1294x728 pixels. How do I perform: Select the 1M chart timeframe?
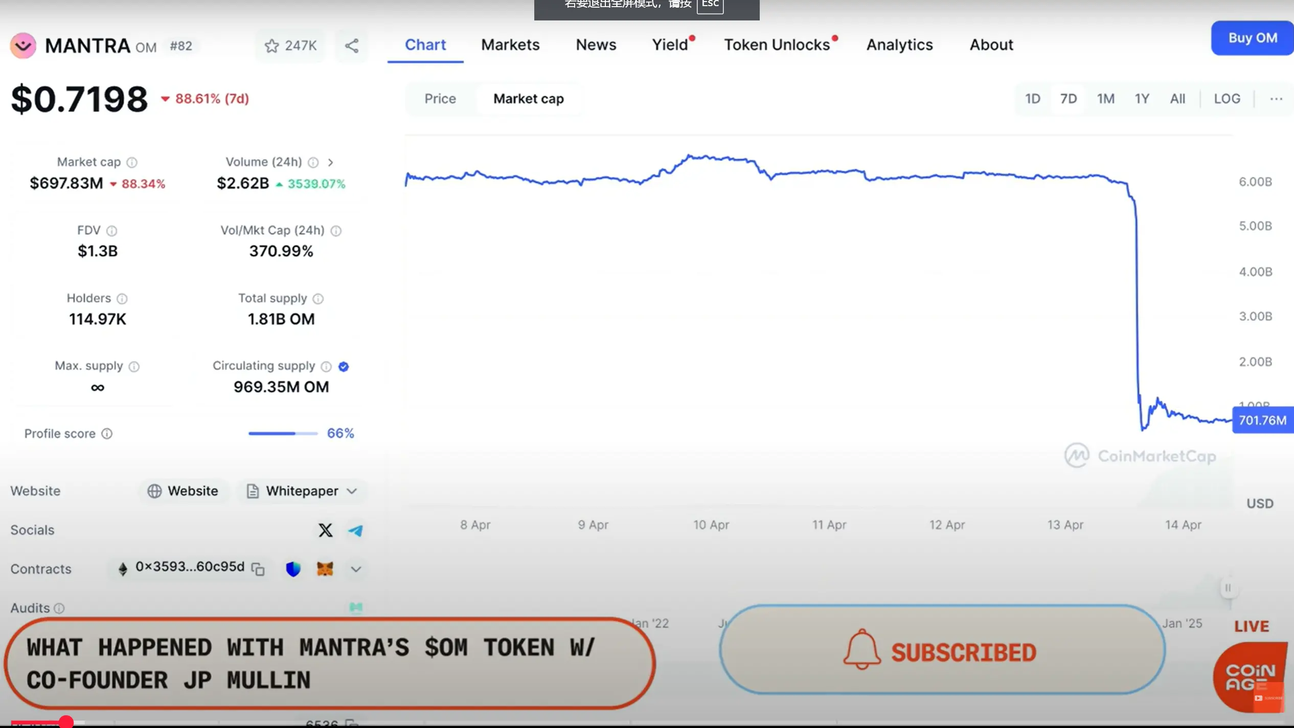[1106, 98]
